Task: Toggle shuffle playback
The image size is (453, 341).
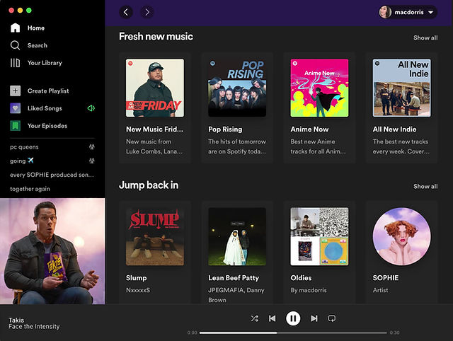Action: pyautogui.click(x=255, y=318)
